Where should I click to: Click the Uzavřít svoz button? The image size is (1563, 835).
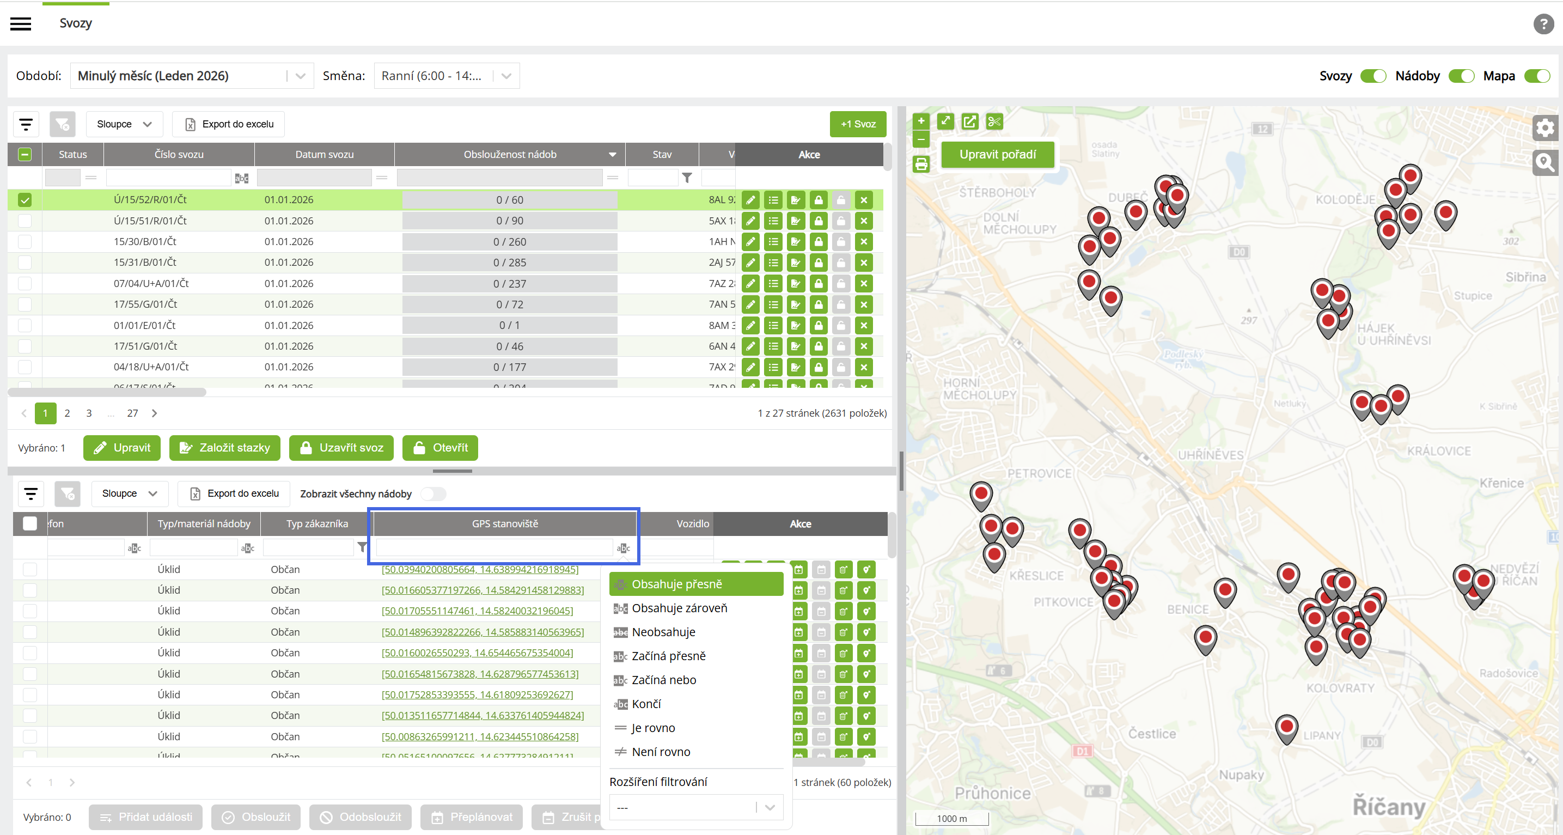click(341, 448)
